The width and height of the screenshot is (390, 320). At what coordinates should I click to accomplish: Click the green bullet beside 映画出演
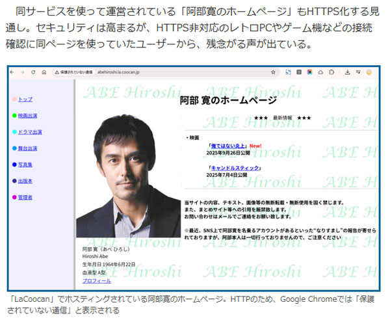[14, 116]
